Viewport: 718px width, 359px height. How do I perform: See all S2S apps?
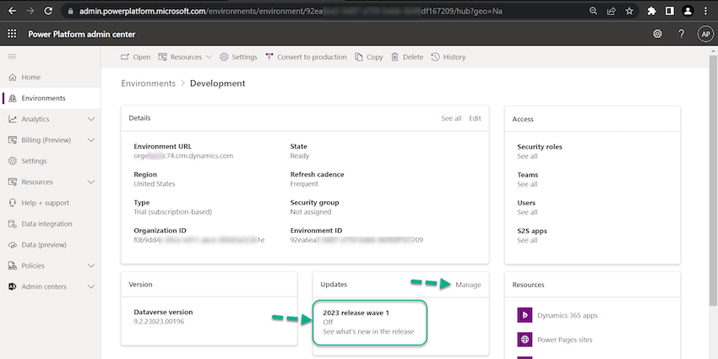(x=527, y=241)
